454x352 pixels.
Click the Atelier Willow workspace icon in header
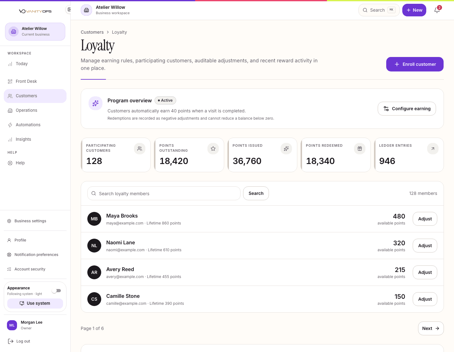(86, 10)
